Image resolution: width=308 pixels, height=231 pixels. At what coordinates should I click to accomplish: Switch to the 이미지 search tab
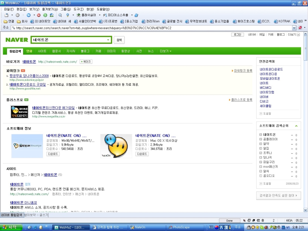[x=111, y=51]
